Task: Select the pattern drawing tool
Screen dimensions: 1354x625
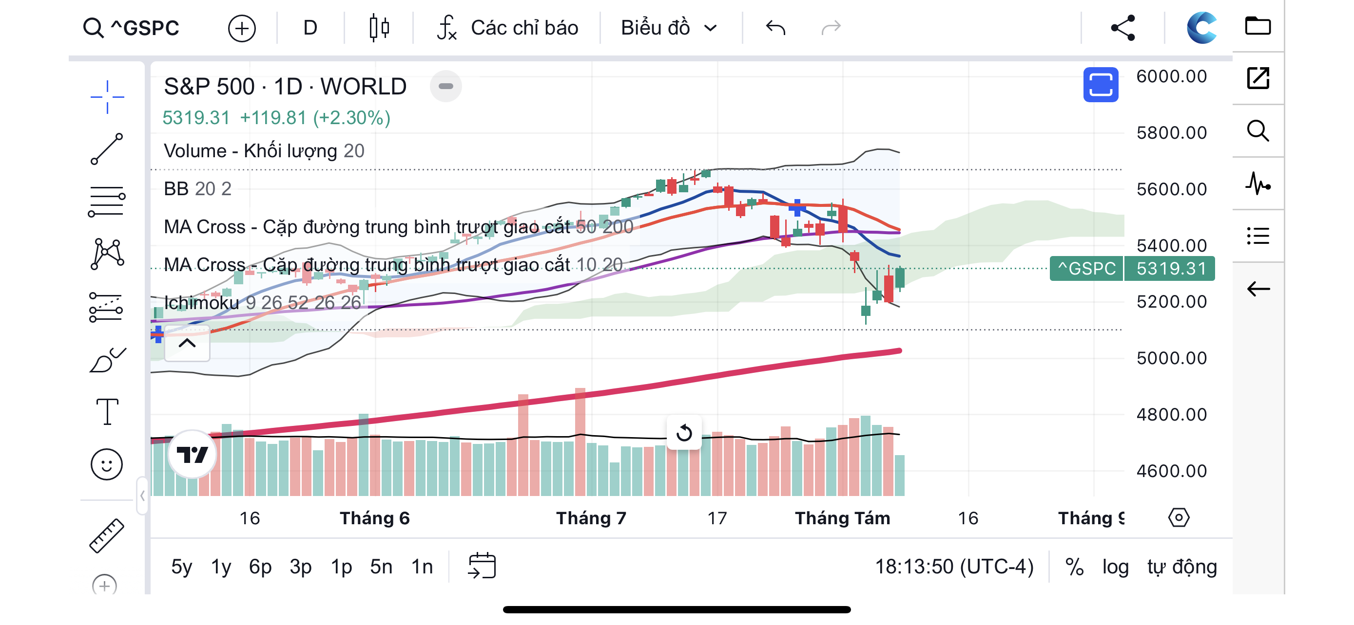Action: point(107,254)
